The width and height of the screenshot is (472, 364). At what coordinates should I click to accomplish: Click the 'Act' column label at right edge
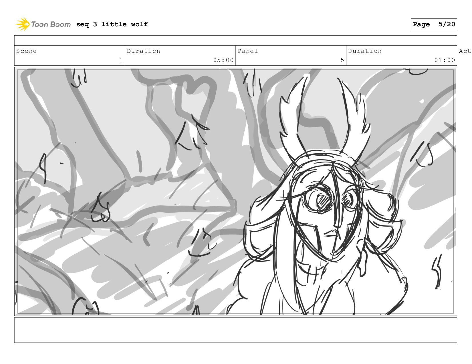pyautogui.click(x=465, y=51)
